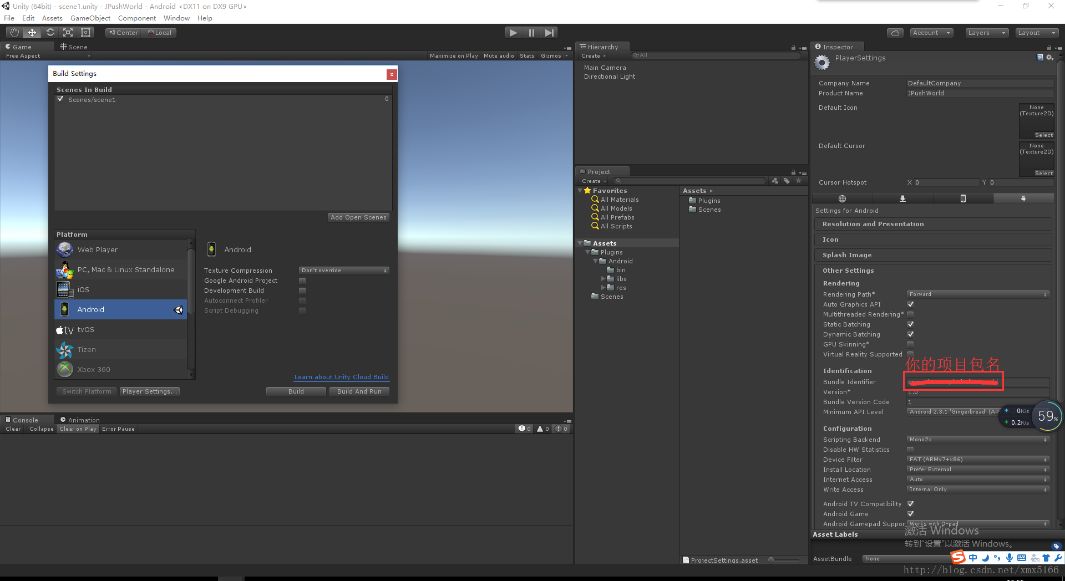Image resolution: width=1065 pixels, height=581 pixels.
Task: Open the Layers dropdown
Action: pyautogui.click(x=987, y=33)
